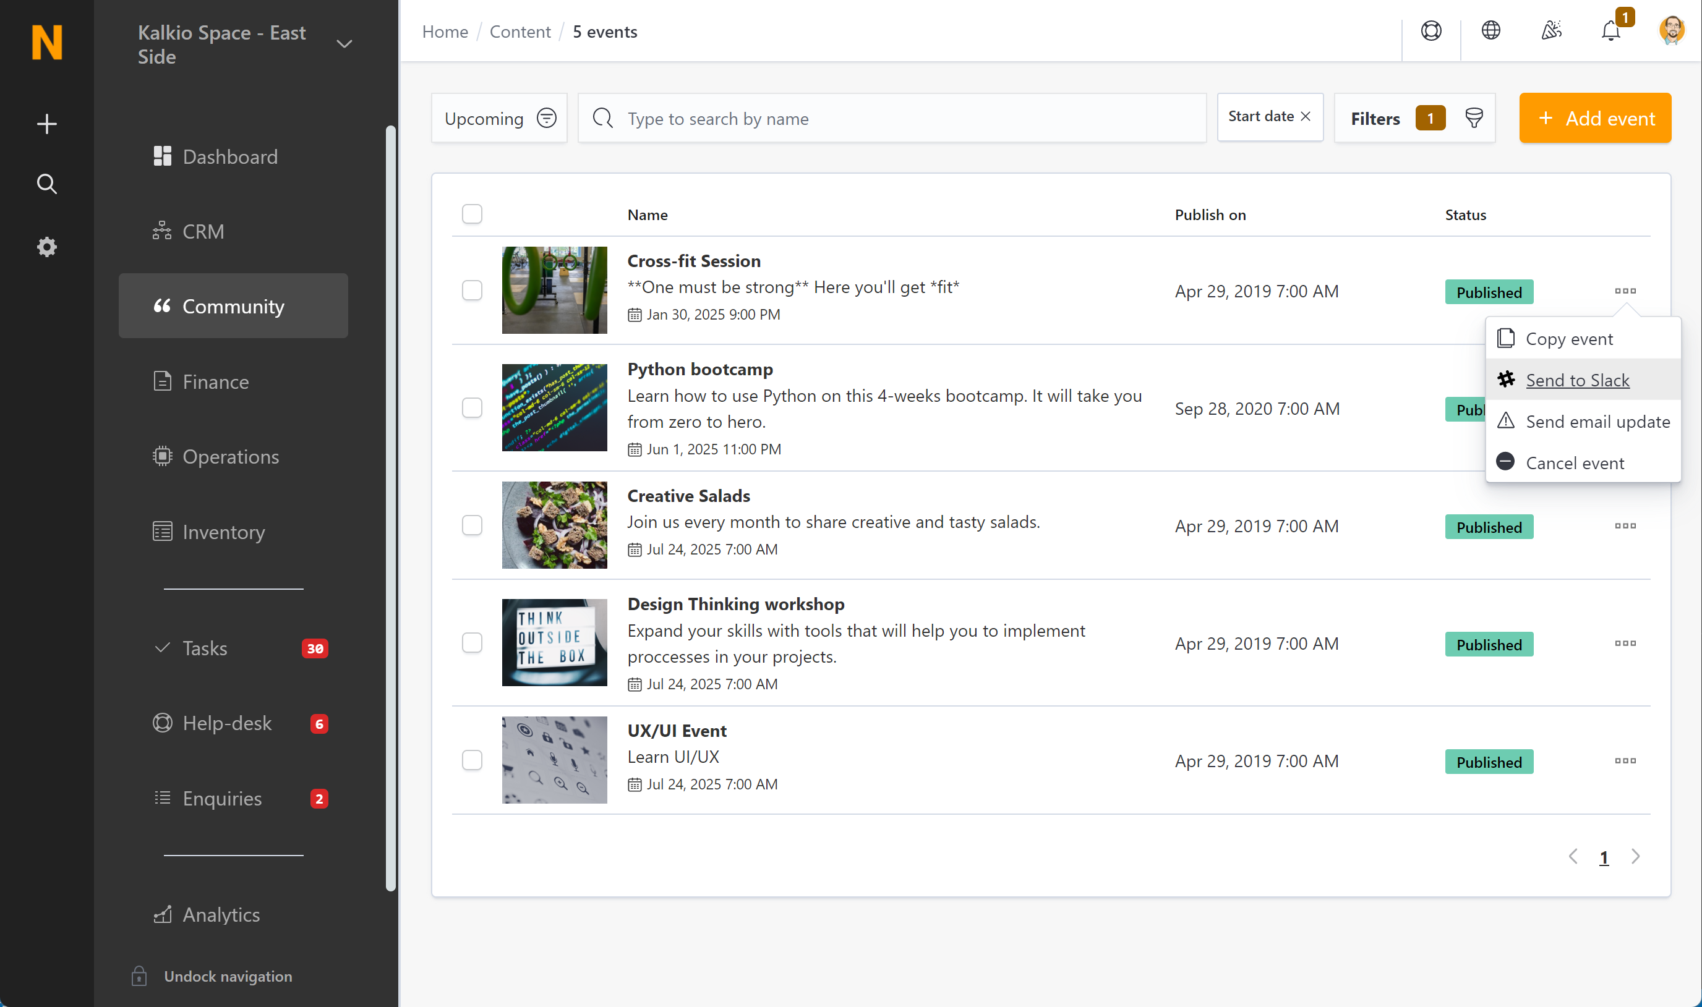
Task: Check the Creative Salads checkbox
Action: 472,525
